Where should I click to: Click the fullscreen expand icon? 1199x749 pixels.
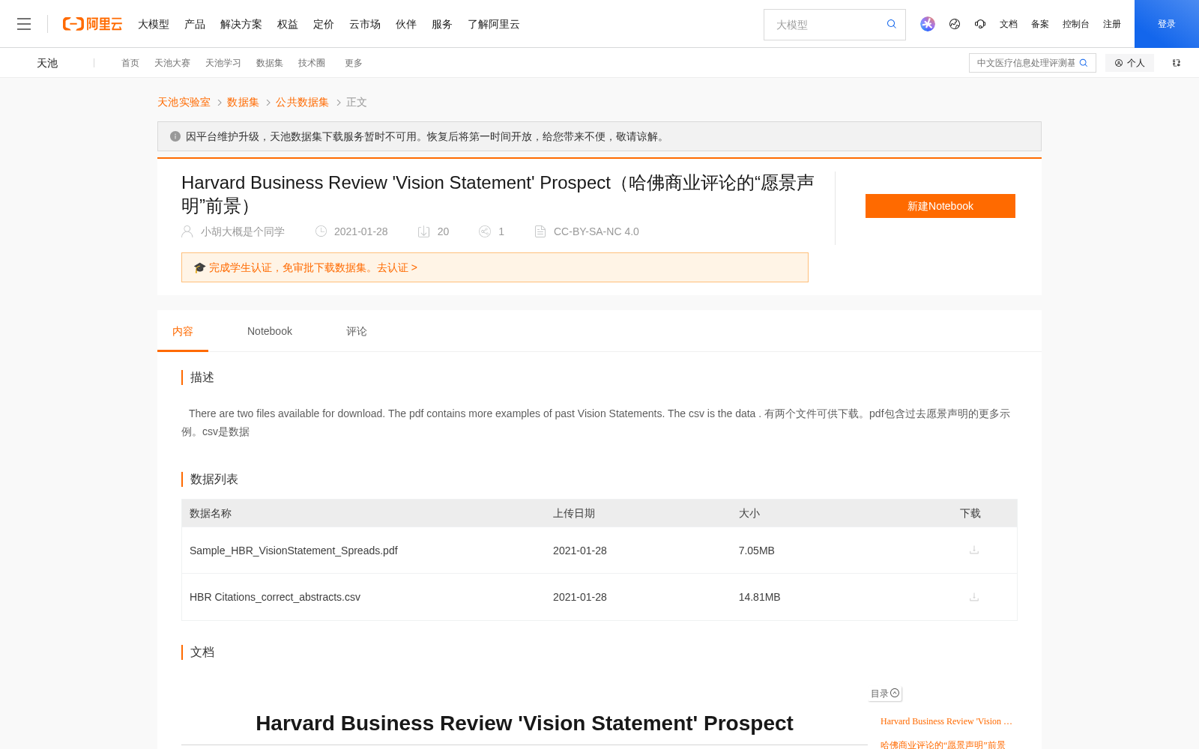[x=1177, y=63]
